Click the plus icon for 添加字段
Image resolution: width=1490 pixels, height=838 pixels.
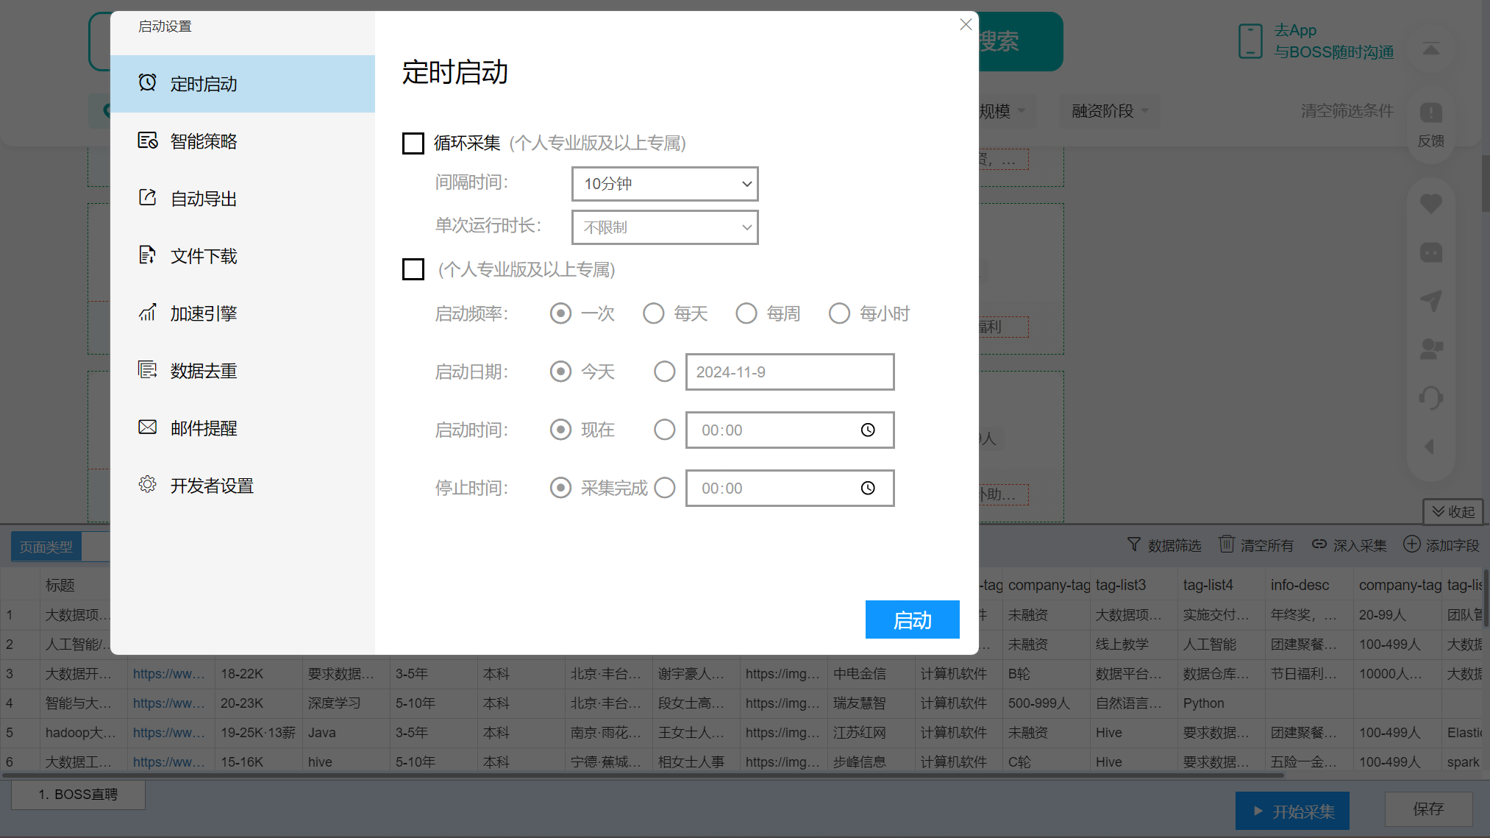coord(1411,544)
